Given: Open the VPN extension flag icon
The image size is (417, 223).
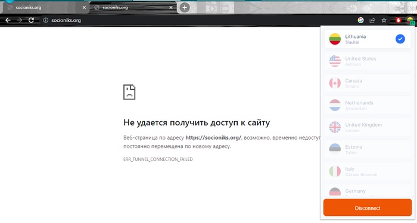Looking at the screenshot, I should 410,20.
